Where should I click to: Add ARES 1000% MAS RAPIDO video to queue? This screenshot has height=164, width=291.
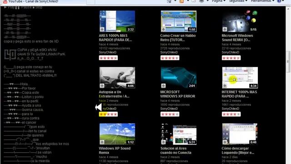pos(102,29)
